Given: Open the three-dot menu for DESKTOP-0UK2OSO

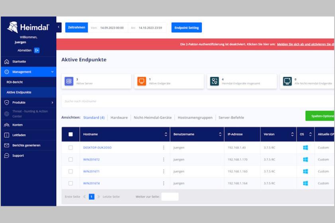Looking at the screenshot, I should pos(164,148).
